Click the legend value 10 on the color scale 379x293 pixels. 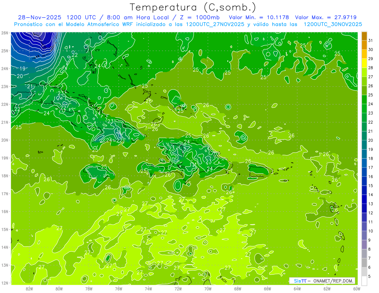pyautogui.click(x=371, y=231)
